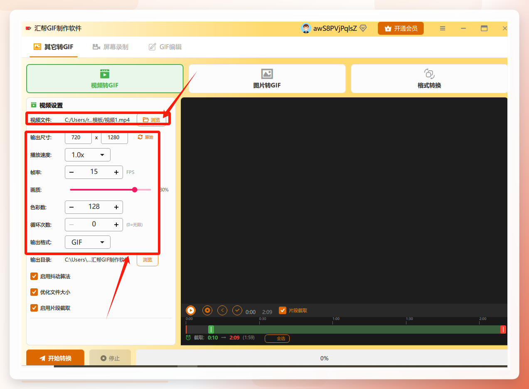
Task: Click the checkmark confirm segment icon
Action: [237, 310]
